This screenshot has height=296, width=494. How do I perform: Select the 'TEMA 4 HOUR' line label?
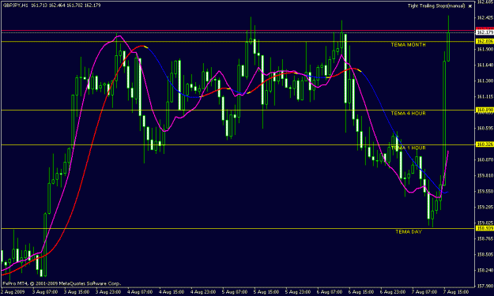click(409, 113)
